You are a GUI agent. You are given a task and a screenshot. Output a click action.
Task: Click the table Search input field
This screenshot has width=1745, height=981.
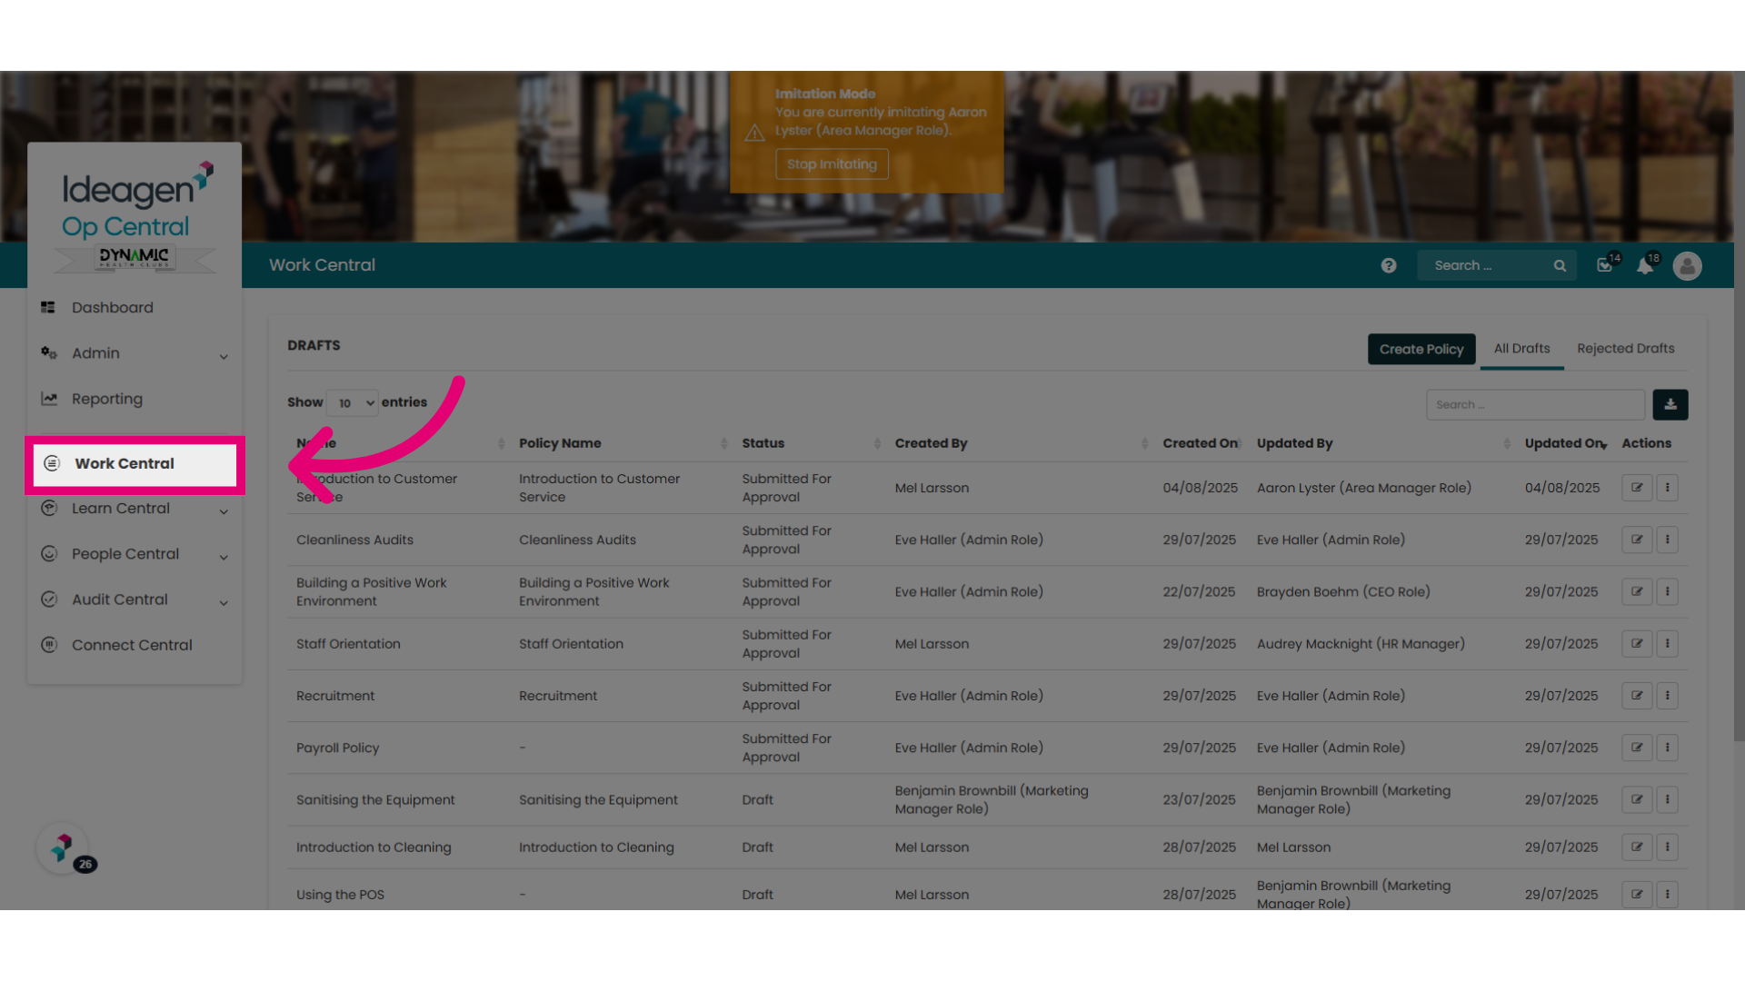click(x=1535, y=404)
